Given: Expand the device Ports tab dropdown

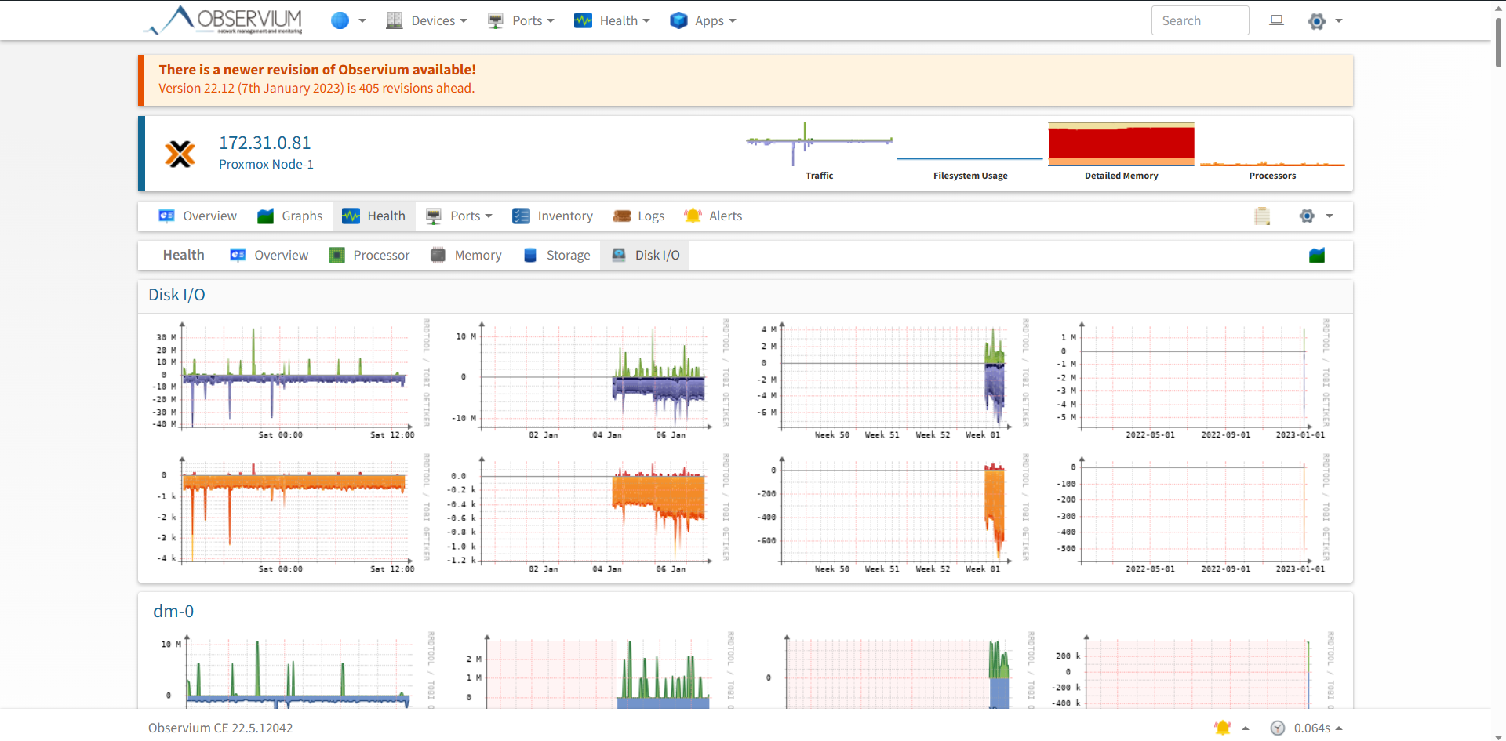Looking at the screenshot, I should (x=459, y=216).
